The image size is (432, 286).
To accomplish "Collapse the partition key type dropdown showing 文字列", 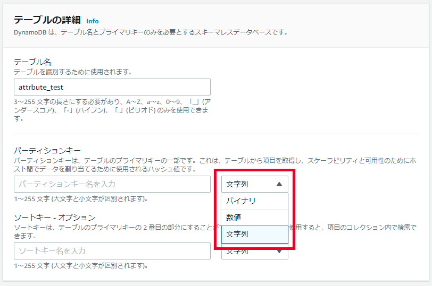I will [x=254, y=184].
